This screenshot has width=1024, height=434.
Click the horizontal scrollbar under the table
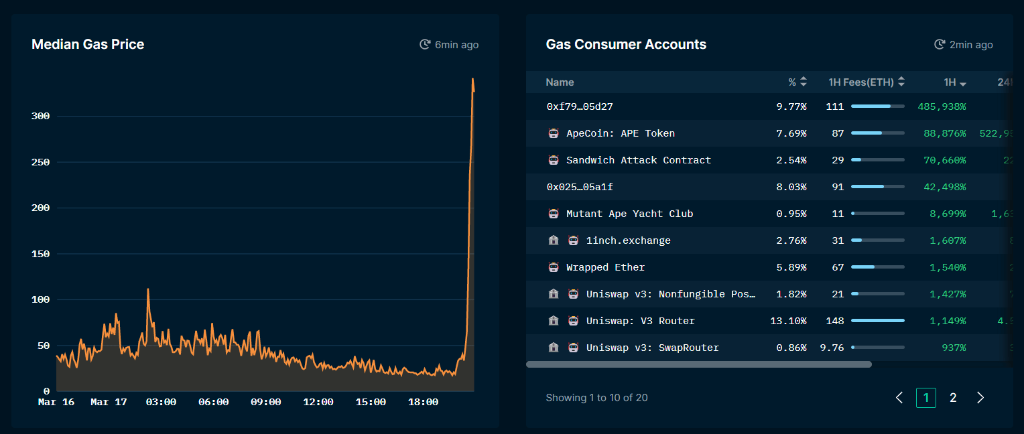698,364
